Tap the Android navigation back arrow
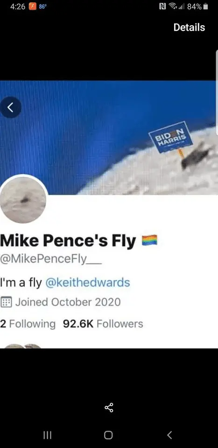Image resolution: width=218 pixels, height=448 pixels. 169,435
